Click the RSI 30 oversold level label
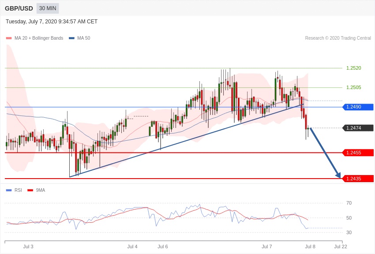 pos(349,232)
